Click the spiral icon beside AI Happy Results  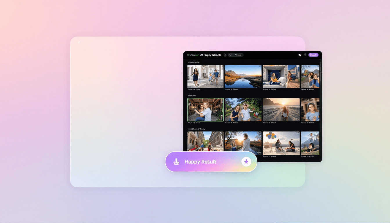[x=225, y=55]
